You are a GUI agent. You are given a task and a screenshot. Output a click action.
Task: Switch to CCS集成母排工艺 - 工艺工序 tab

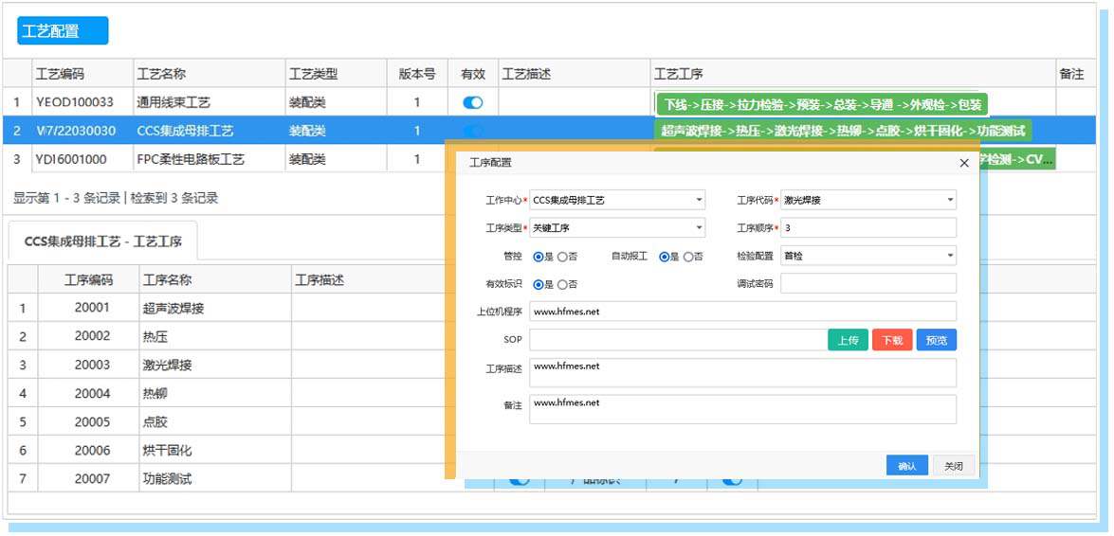tap(103, 241)
